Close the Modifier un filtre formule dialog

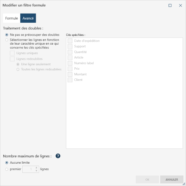[181, 5]
